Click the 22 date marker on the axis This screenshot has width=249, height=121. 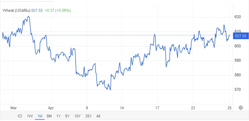[x=193, y=108]
